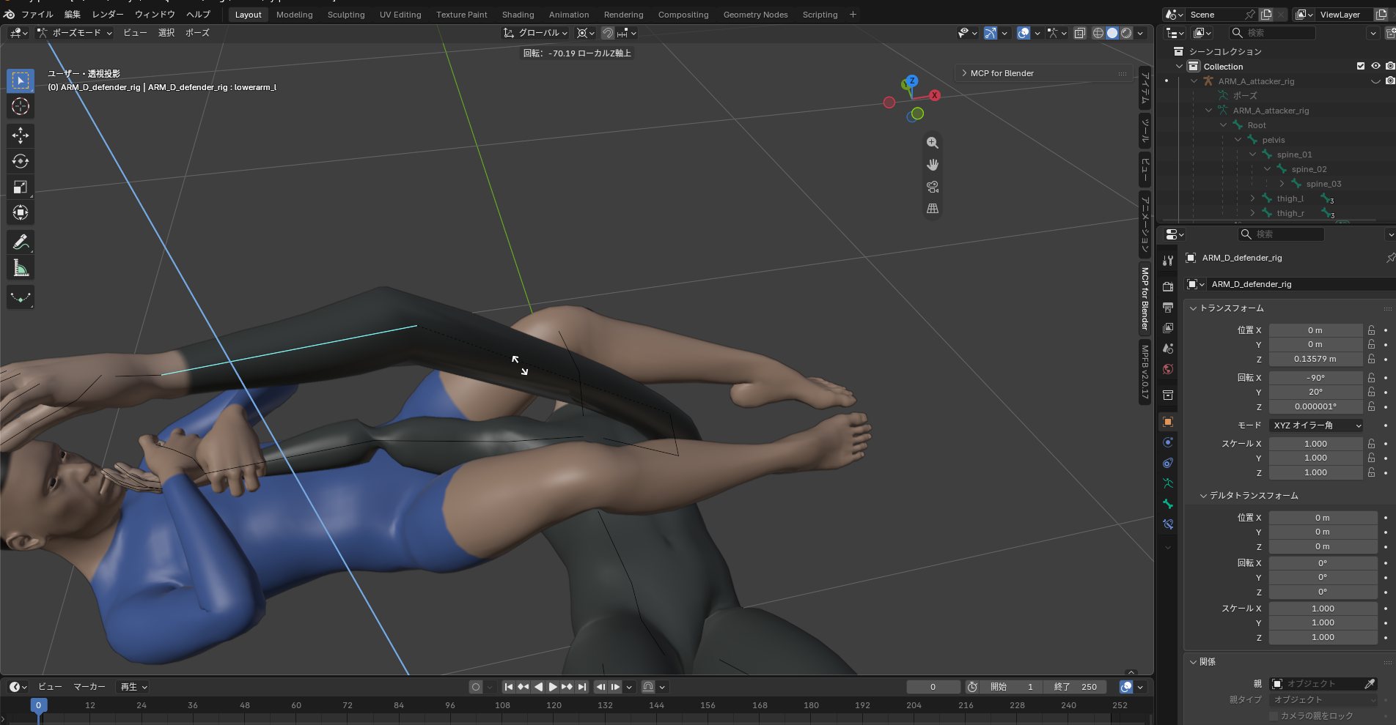The width and height of the screenshot is (1396, 725).
Task: Toggle Collection eye visibility in outliner
Action: coord(1375,66)
